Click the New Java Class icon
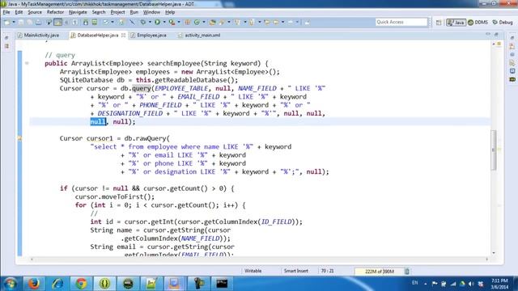 [x=197, y=22]
